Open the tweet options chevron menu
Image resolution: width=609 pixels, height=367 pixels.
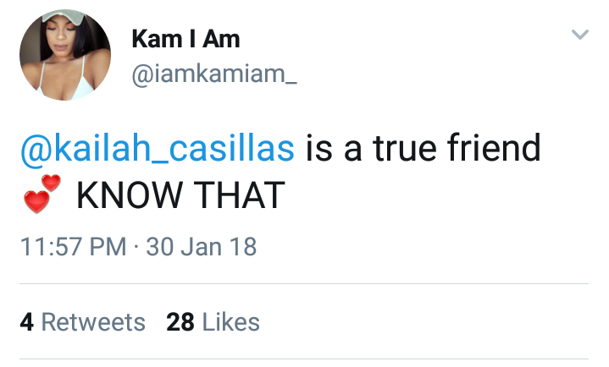coord(580,34)
